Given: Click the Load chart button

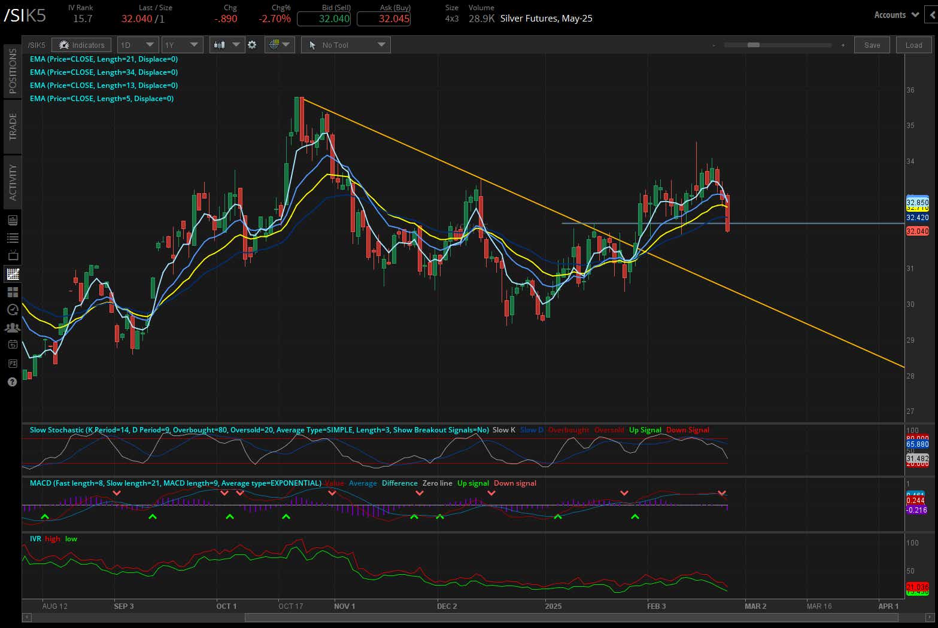Looking at the screenshot, I should point(913,44).
